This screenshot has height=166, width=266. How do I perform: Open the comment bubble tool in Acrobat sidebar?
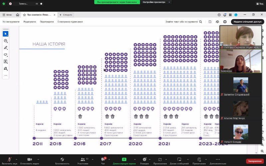(x=6, y=41)
